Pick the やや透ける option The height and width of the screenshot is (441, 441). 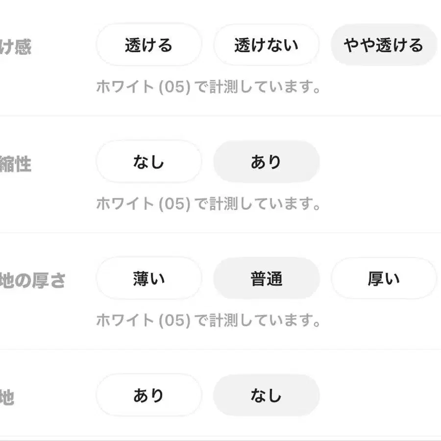pyautogui.click(x=384, y=45)
